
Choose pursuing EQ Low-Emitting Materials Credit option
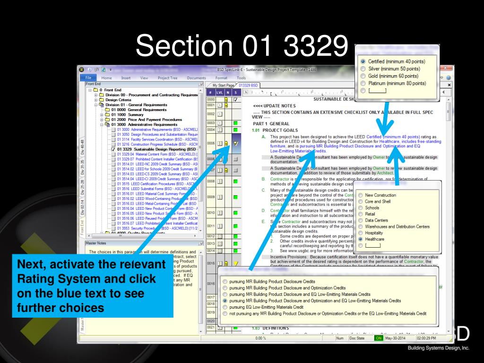click(225, 307)
